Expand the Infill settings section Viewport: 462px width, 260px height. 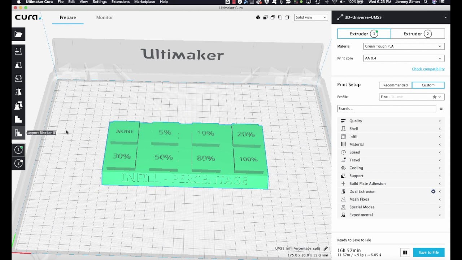click(x=391, y=136)
